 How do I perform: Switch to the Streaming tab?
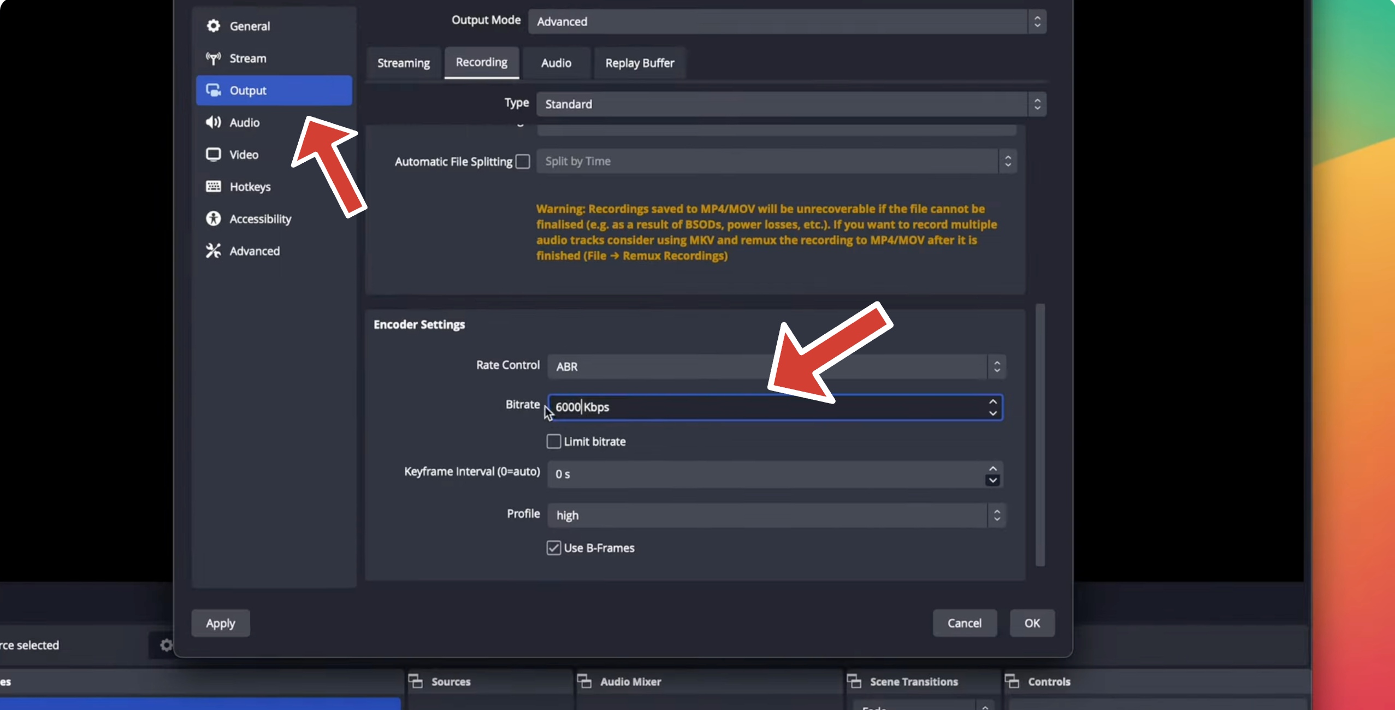point(404,63)
